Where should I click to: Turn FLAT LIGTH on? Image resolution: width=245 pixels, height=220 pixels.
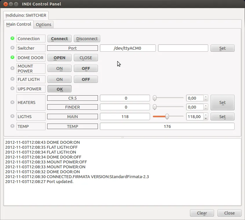tap(59, 79)
